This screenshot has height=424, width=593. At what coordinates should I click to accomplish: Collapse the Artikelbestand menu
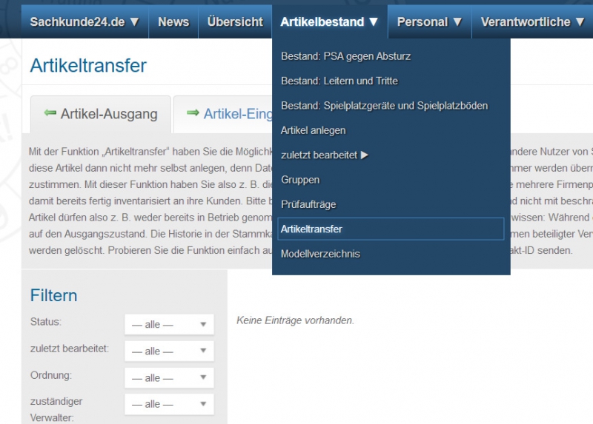(x=329, y=22)
